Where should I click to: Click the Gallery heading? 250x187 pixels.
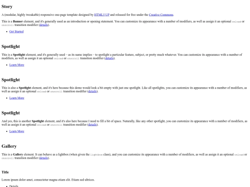pyautogui.click(x=9, y=146)
